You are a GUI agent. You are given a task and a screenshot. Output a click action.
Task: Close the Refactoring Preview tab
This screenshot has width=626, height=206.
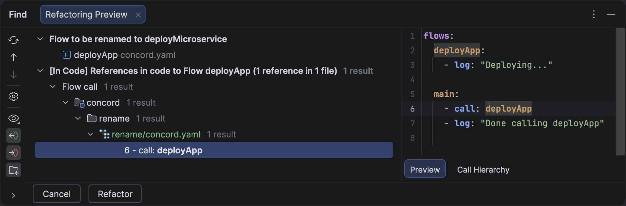[139, 14]
